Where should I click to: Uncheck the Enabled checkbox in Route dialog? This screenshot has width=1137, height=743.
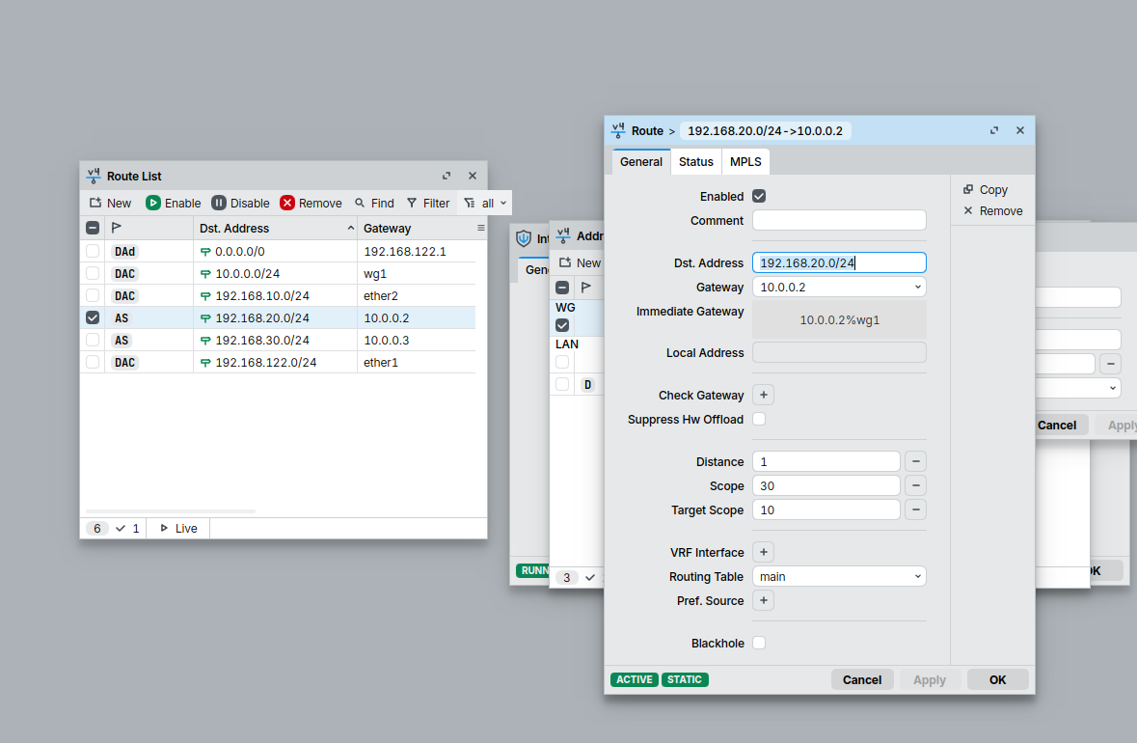(x=759, y=196)
